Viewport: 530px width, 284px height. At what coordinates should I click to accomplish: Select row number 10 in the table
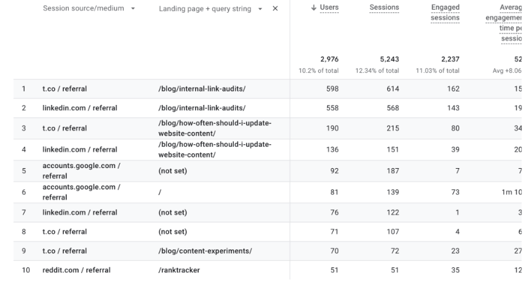pyautogui.click(x=24, y=270)
